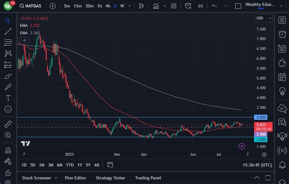The image size is (289, 184).
Task: Click the 15:36:45 (UTC) timezone clock
Action: point(257,165)
